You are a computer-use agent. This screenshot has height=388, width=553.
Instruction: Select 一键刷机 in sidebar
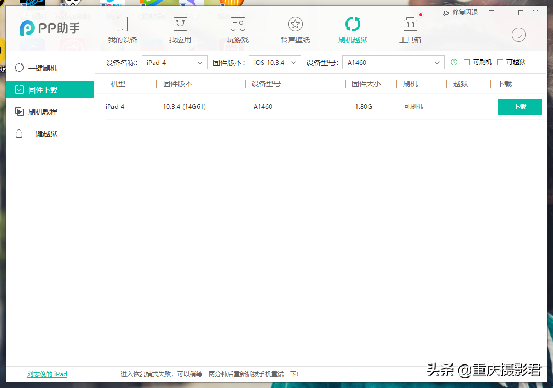pos(50,68)
